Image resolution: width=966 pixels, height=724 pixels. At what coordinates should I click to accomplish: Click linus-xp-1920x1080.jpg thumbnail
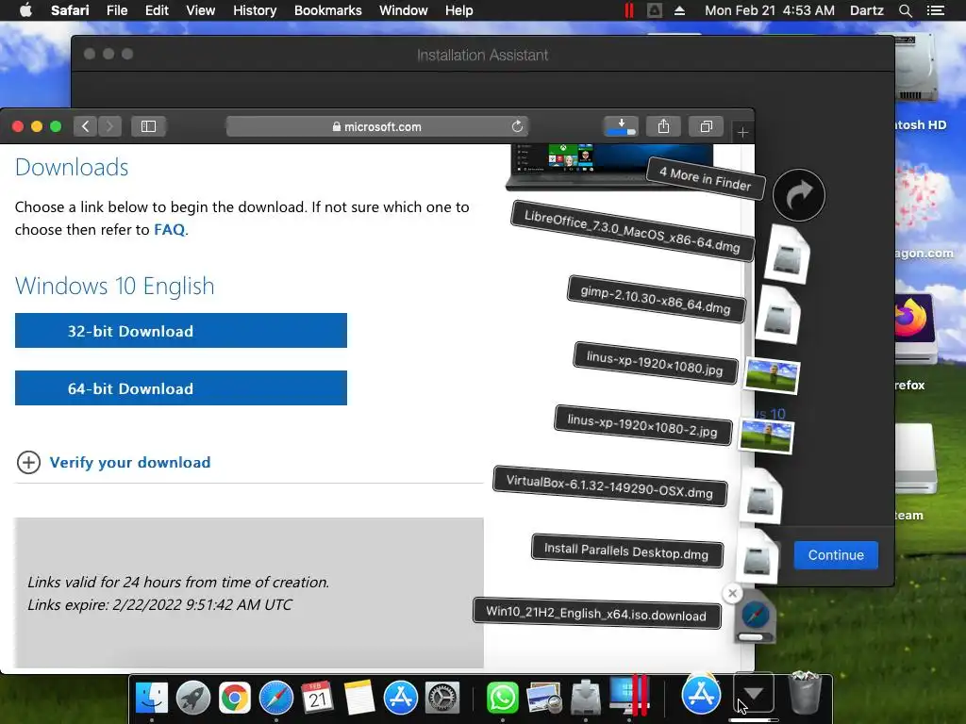click(772, 375)
